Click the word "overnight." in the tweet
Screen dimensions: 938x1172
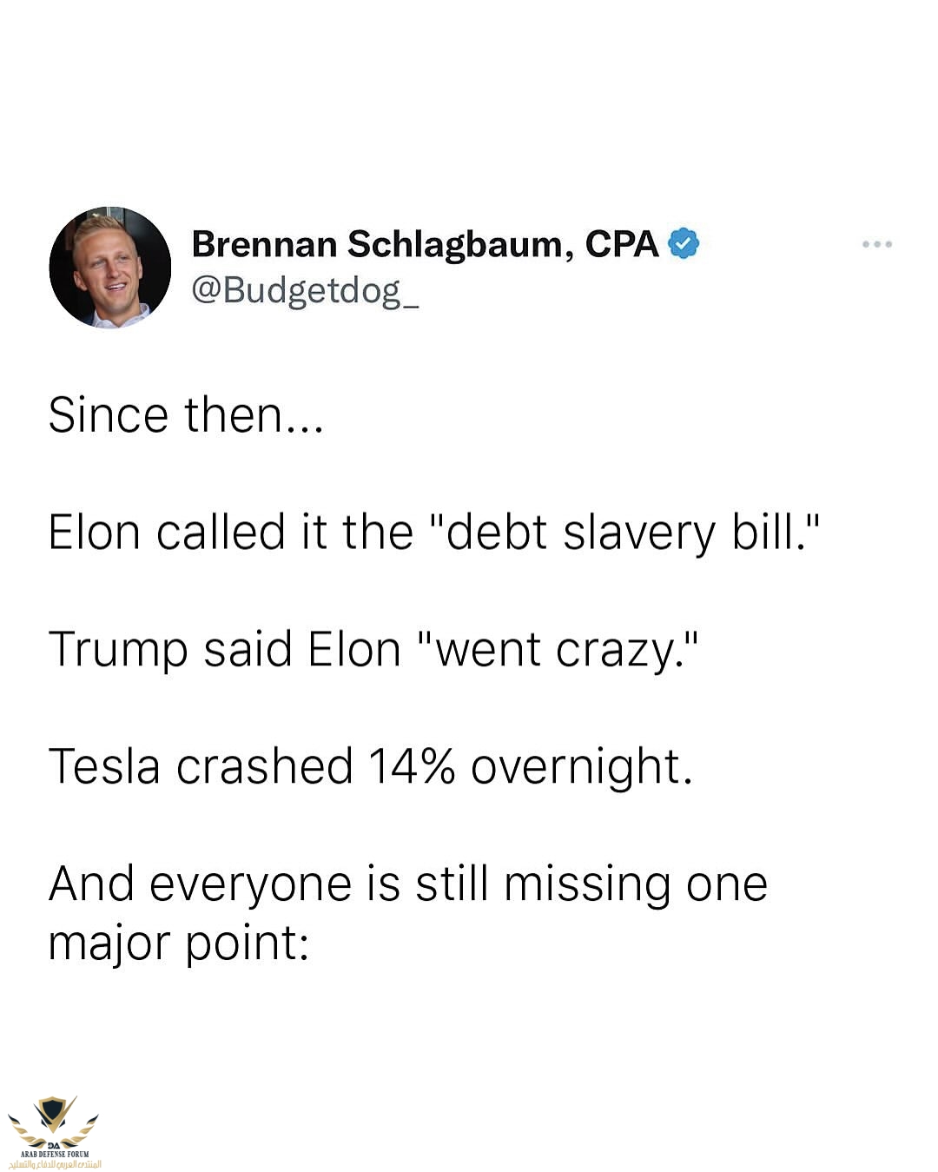coord(581,766)
